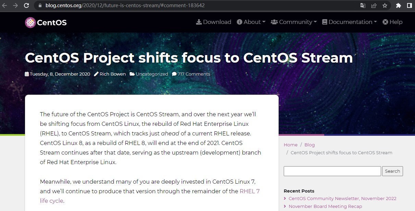Open the browser extensions puzzle icon
The height and width of the screenshot is (211, 415).
tap(399, 5)
